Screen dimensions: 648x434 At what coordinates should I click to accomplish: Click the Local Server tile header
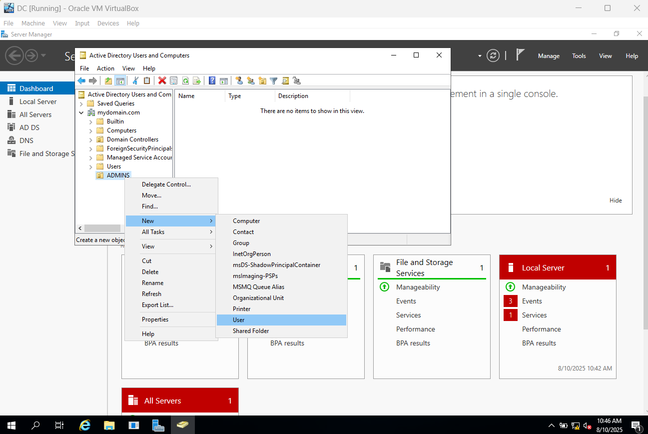(x=558, y=267)
